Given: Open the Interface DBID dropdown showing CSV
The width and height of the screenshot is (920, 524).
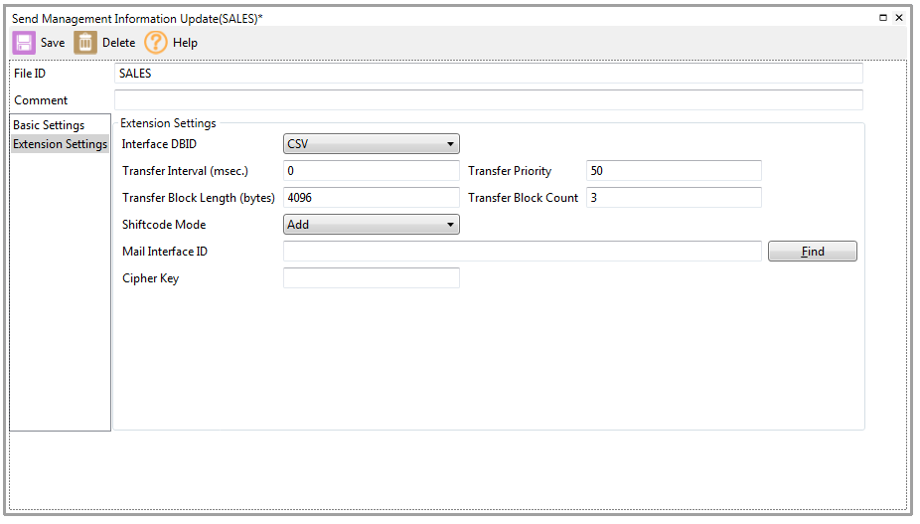Looking at the screenshot, I should 371,144.
